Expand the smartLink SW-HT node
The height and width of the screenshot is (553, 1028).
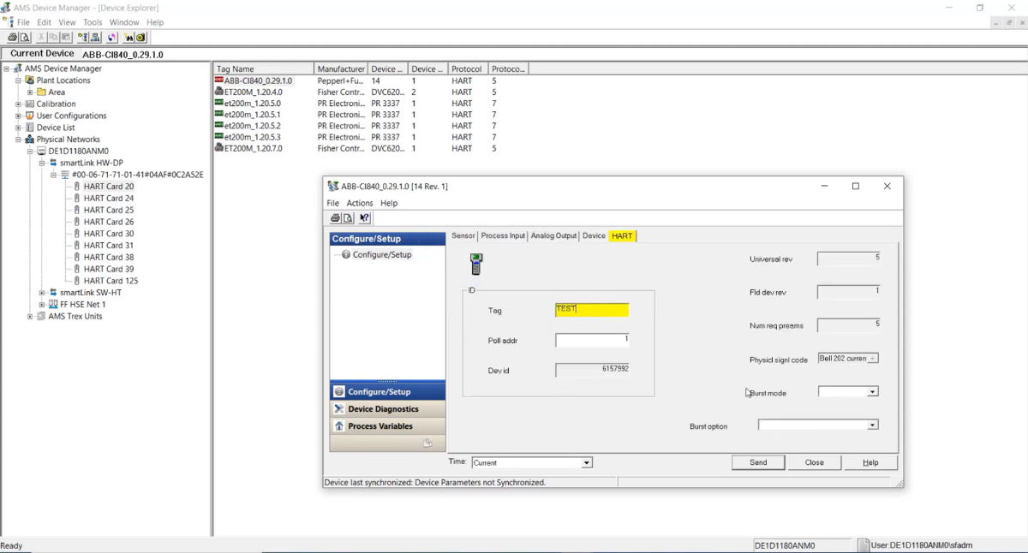[x=42, y=293]
